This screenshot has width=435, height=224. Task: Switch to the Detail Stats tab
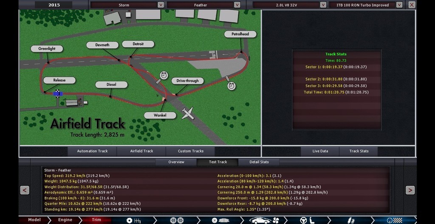259,162
